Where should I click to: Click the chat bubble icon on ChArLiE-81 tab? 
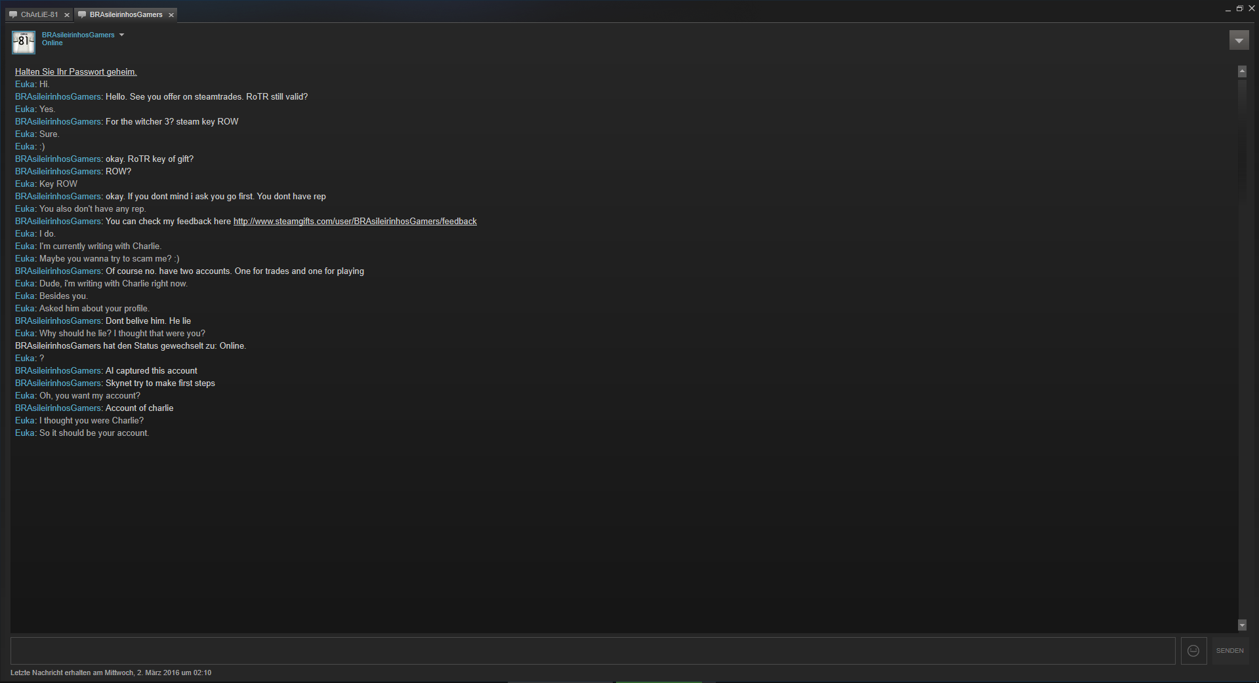(13, 14)
